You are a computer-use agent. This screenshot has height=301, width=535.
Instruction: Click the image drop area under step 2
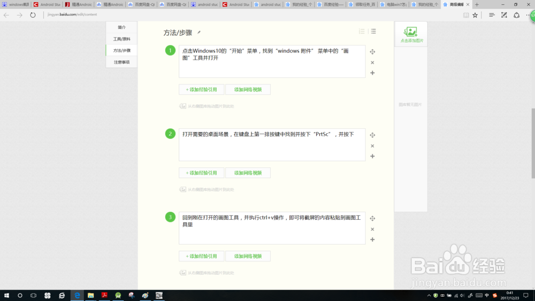click(207, 190)
